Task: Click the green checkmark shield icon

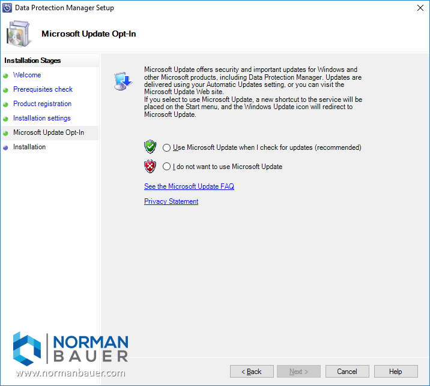Action: point(150,147)
